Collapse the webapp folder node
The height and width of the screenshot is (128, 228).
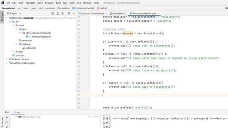(16, 44)
